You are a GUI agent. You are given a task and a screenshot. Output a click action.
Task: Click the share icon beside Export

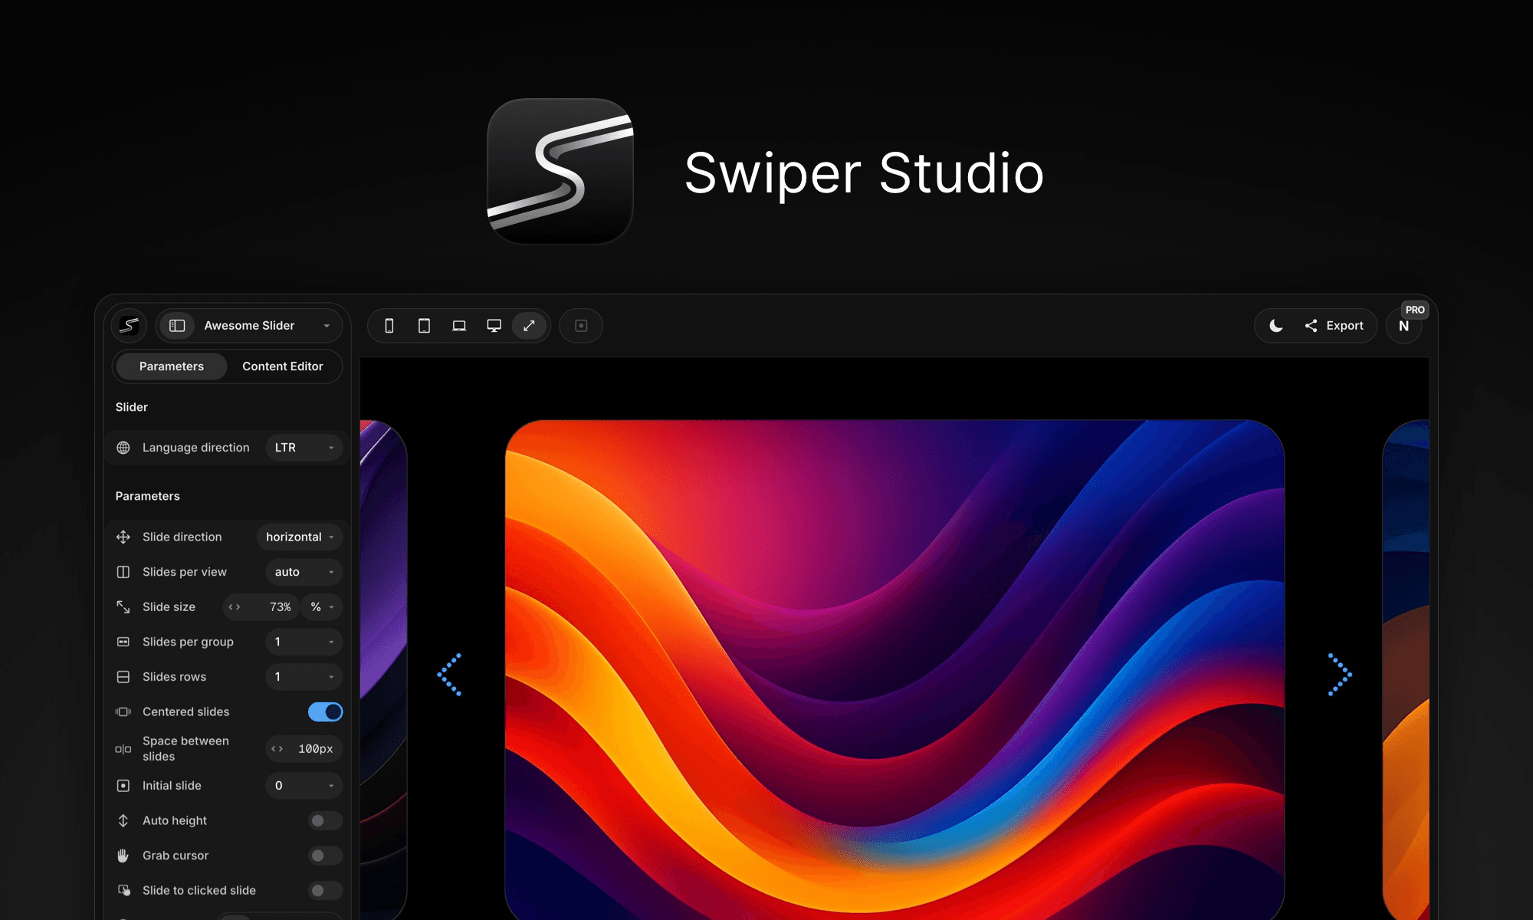point(1311,325)
